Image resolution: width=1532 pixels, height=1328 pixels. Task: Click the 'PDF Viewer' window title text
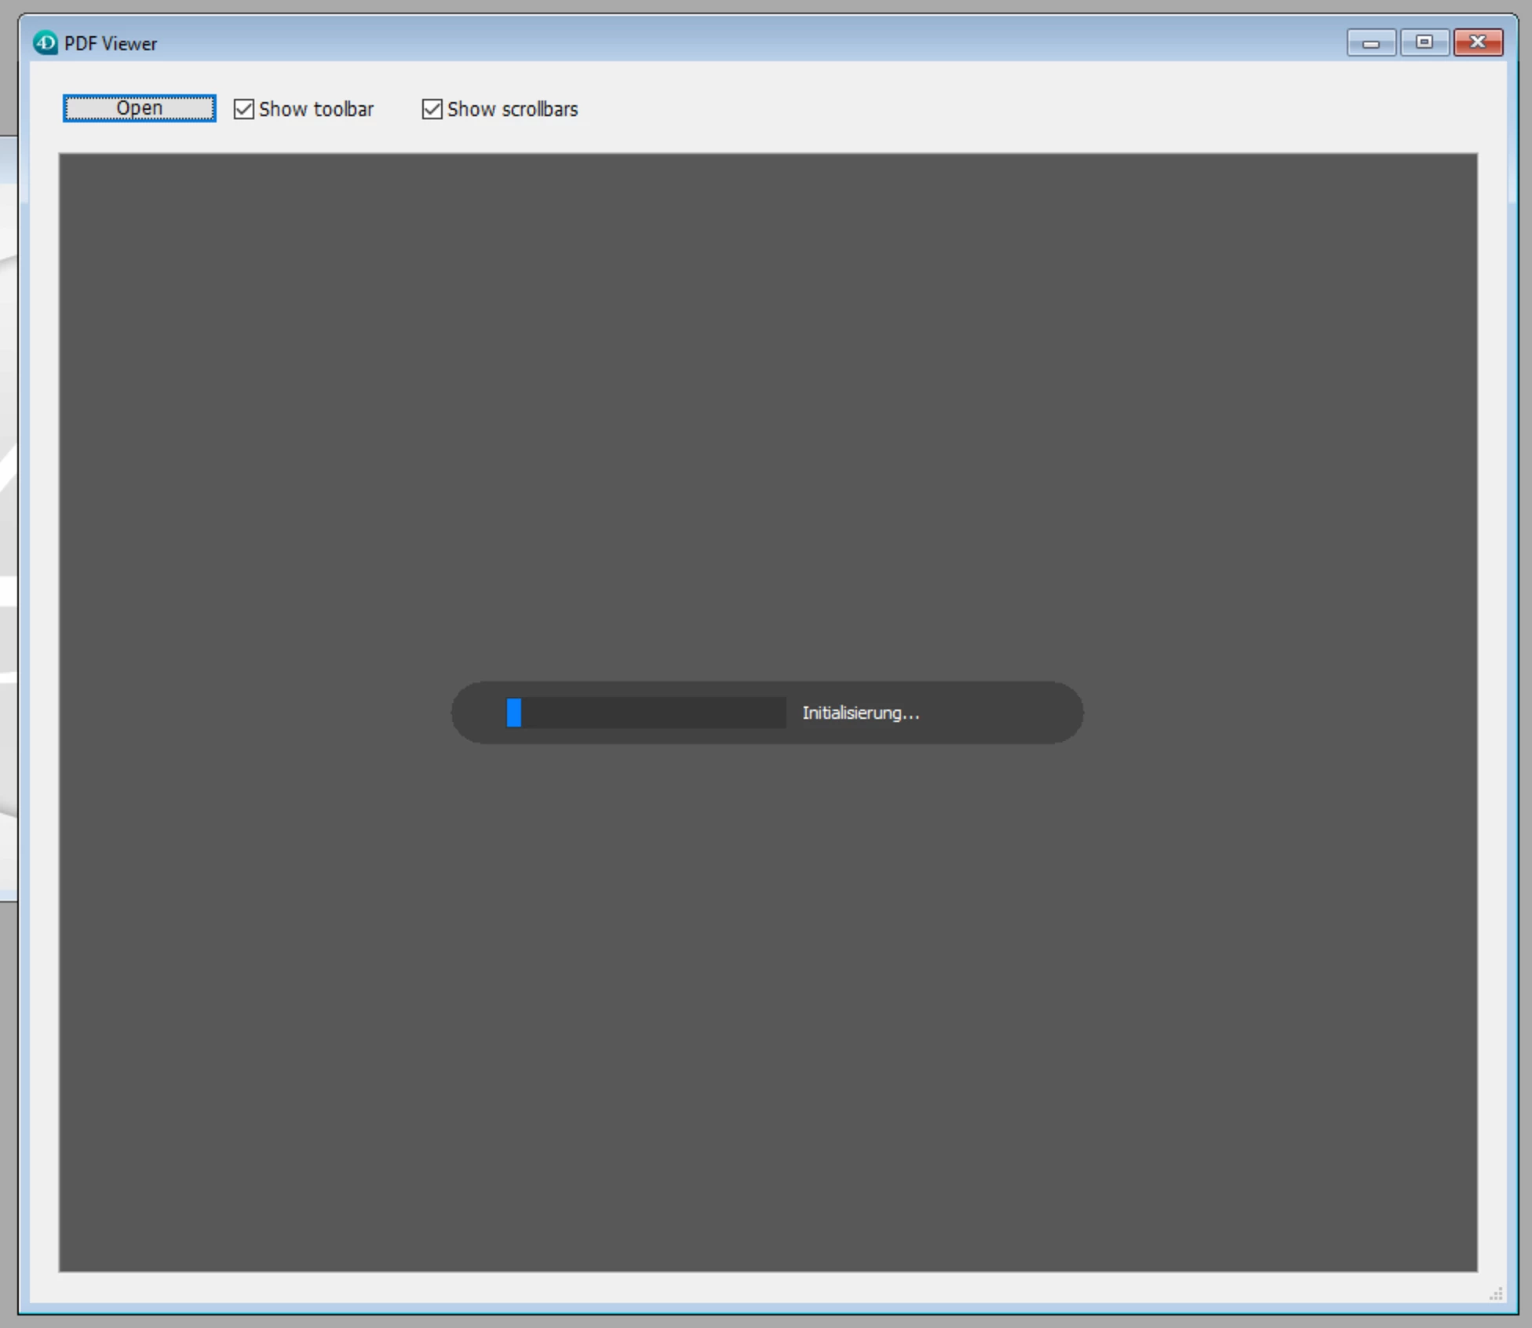click(110, 44)
